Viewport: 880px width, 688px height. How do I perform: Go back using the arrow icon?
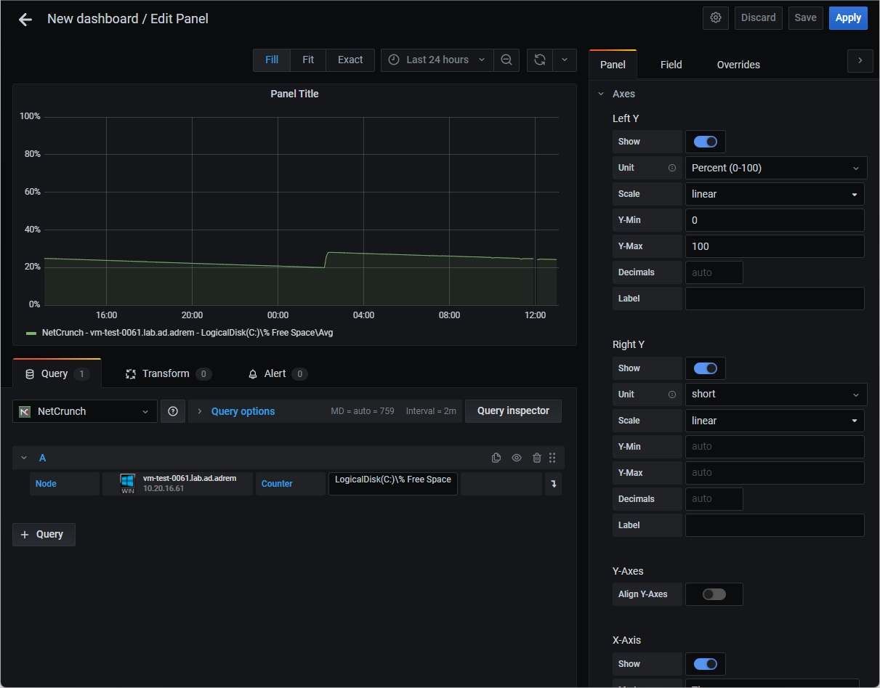coord(25,20)
